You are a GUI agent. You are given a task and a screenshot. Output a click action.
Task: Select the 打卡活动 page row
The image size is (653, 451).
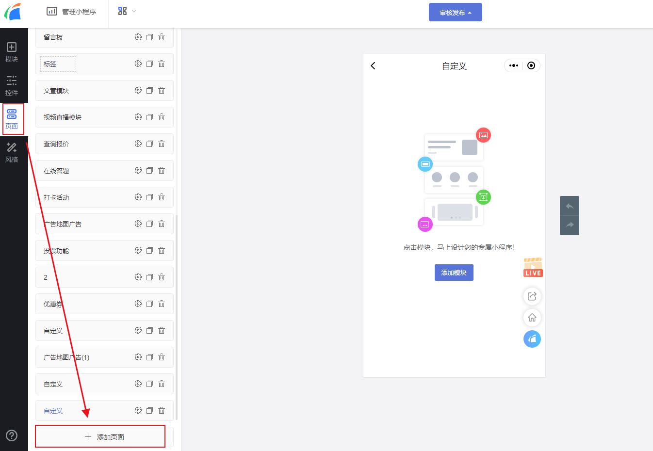coord(104,197)
